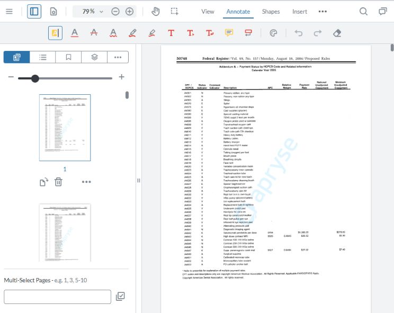
Task: Open view controls page settings icon
Action: point(53,12)
